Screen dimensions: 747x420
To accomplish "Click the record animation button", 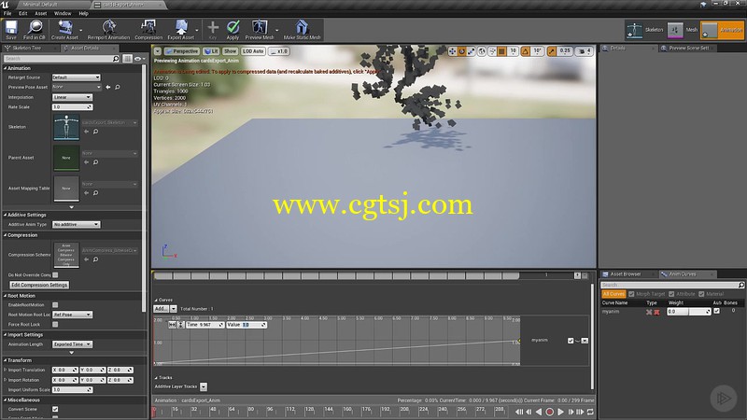I will (x=549, y=412).
